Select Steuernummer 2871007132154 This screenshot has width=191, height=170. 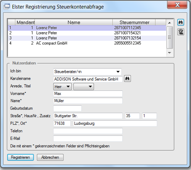[x=128, y=38]
